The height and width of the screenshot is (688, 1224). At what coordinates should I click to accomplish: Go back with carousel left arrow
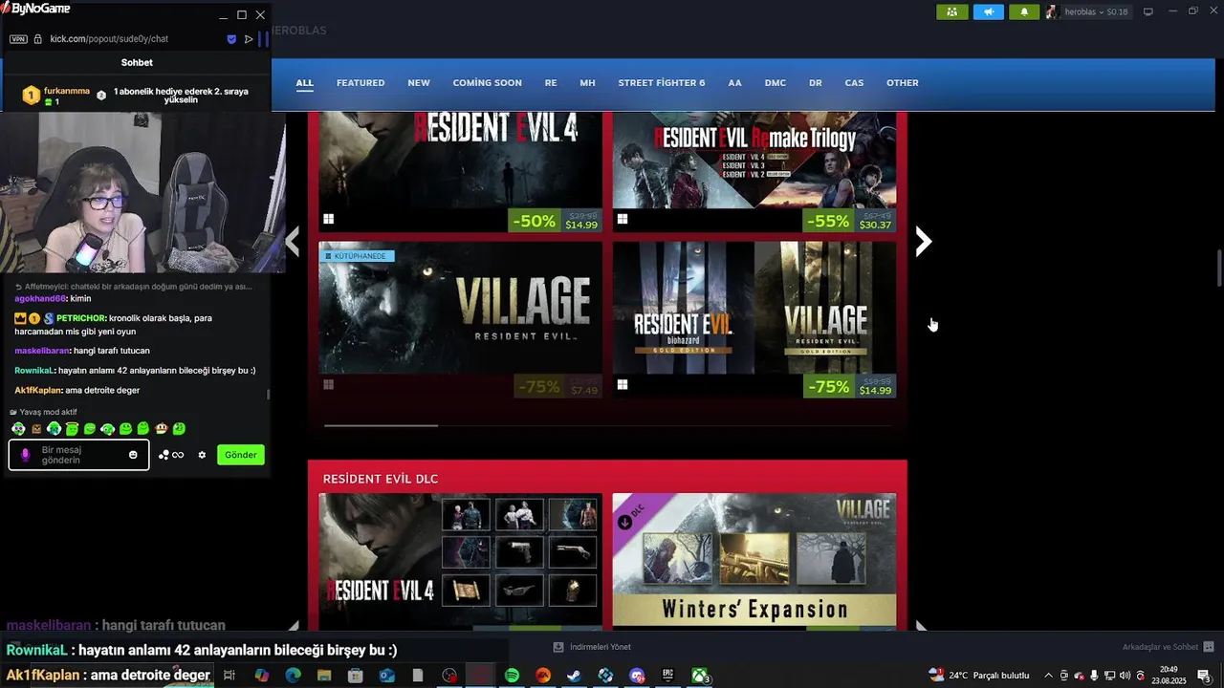293,242
